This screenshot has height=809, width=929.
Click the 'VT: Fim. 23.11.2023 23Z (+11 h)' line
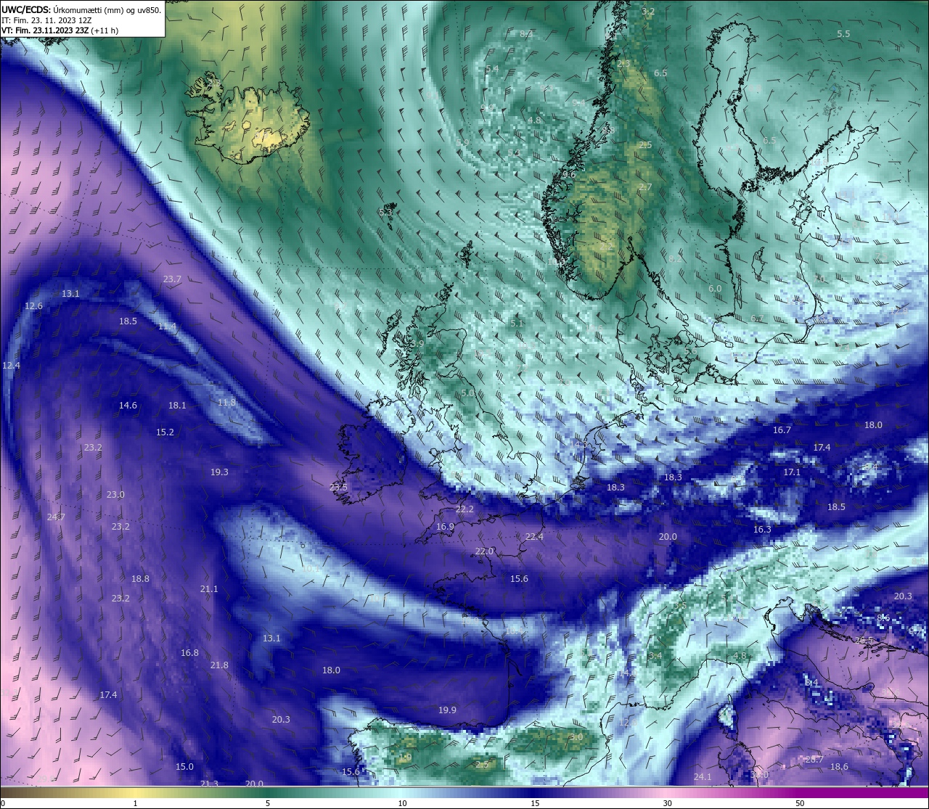coord(60,30)
